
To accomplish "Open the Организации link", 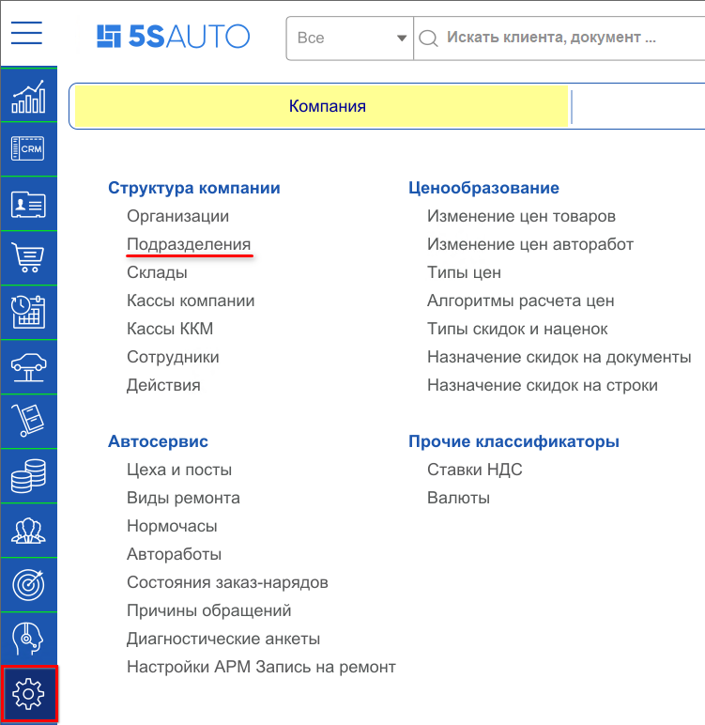I will [x=178, y=216].
